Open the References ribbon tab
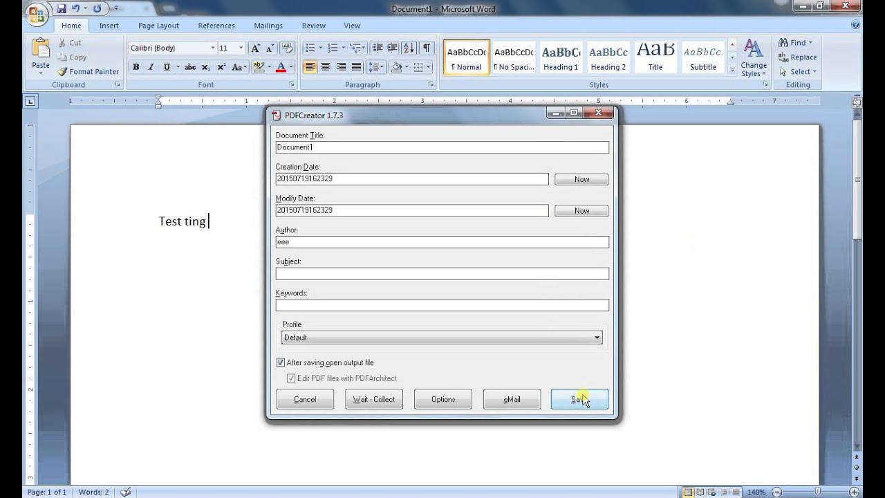Image resolution: width=885 pixels, height=498 pixels. [216, 26]
